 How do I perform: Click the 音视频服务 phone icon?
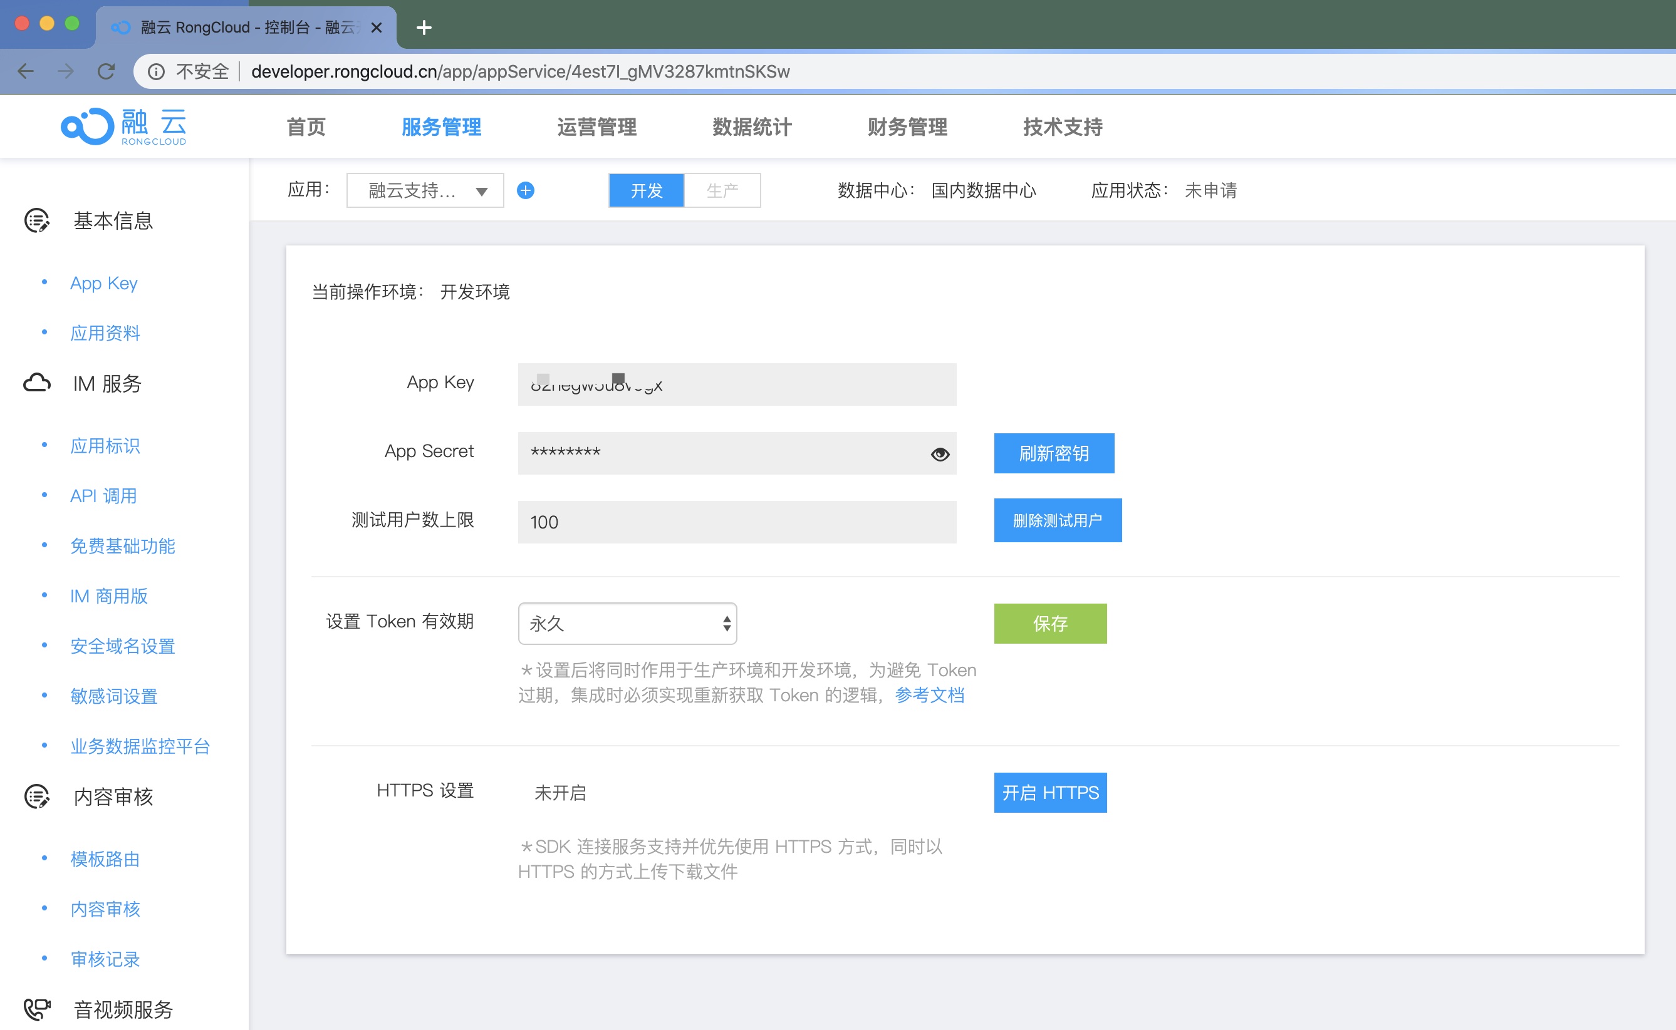(x=37, y=1009)
